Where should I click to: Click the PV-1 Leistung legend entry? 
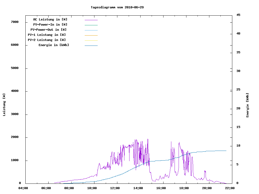47,35
